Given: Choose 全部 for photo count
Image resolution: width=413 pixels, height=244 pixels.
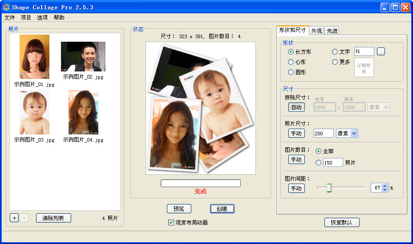Looking at the screenshot, I should point(324,151).
